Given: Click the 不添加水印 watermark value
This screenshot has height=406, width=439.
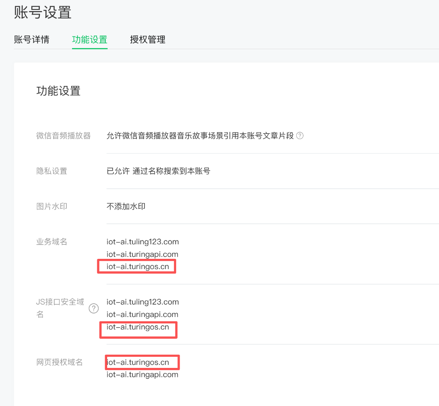Looking at the screenshot, I should click(x=126, y=206).
